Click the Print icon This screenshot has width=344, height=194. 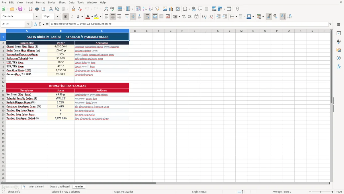(x=37, y=9)
